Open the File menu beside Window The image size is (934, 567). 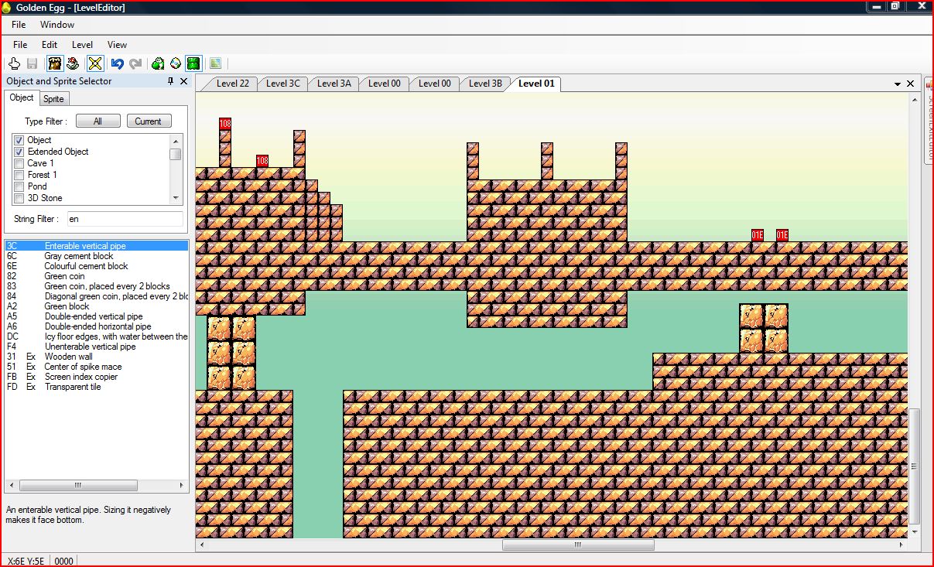tap(19, 25)
